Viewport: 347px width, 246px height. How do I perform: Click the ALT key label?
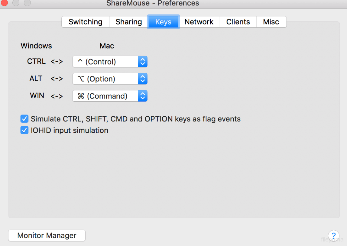click(x=36, y=78)
